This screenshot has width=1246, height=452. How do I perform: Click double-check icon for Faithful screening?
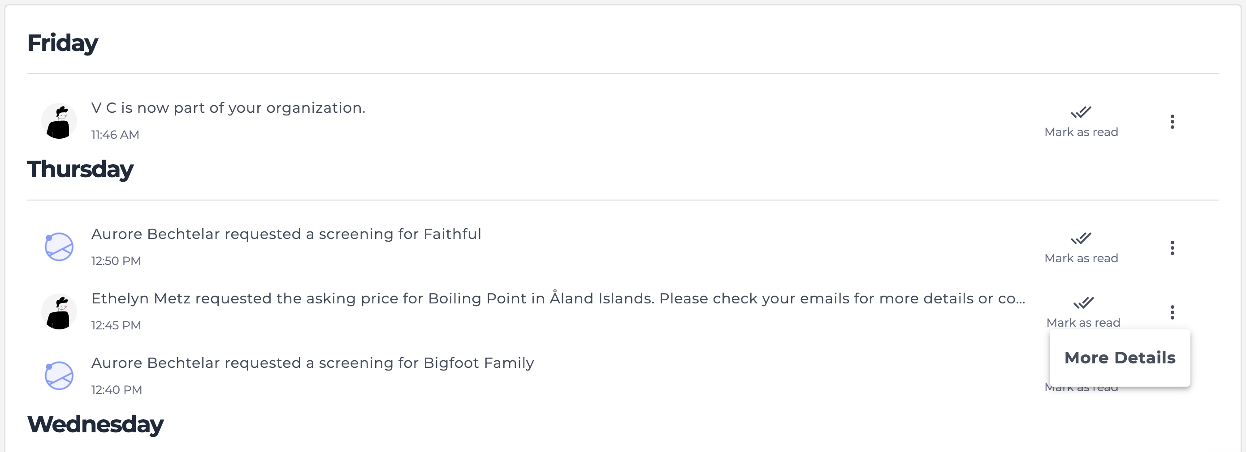(1081, 238)
